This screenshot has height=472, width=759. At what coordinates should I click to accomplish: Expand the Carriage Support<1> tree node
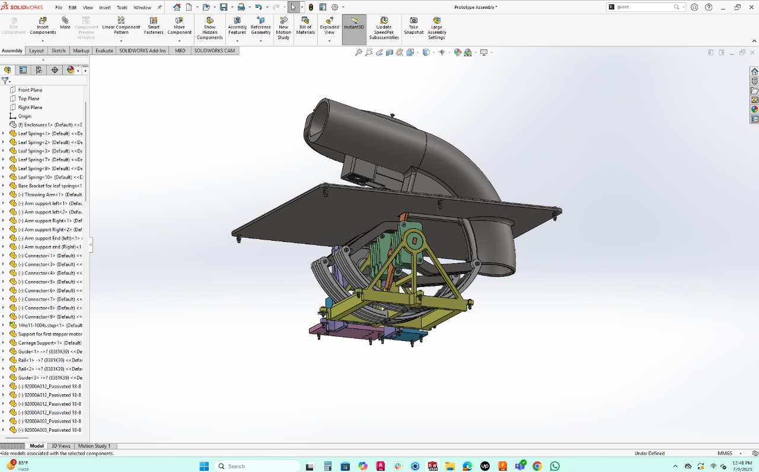3,343
